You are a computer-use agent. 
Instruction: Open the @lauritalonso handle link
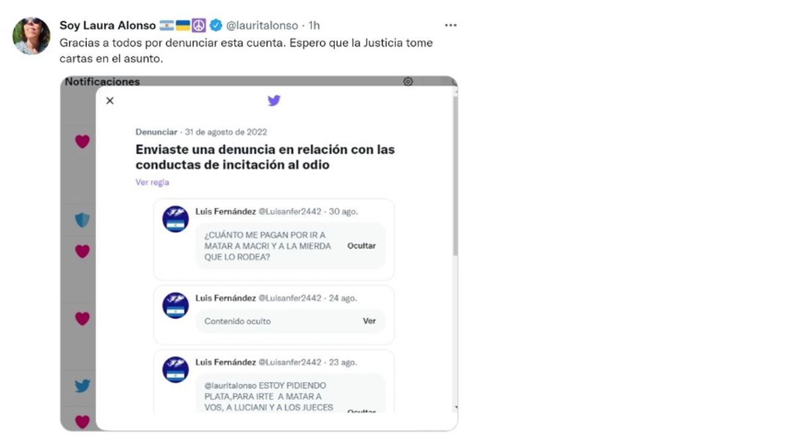tap(262, 25)
